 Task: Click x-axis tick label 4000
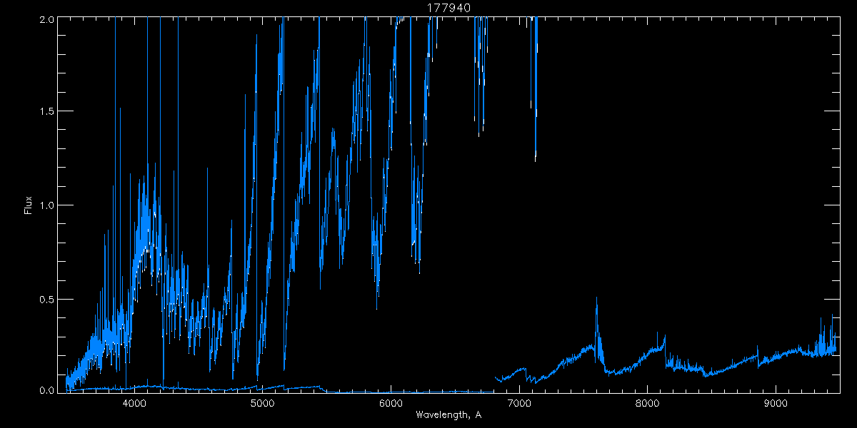tap(134, 403)
